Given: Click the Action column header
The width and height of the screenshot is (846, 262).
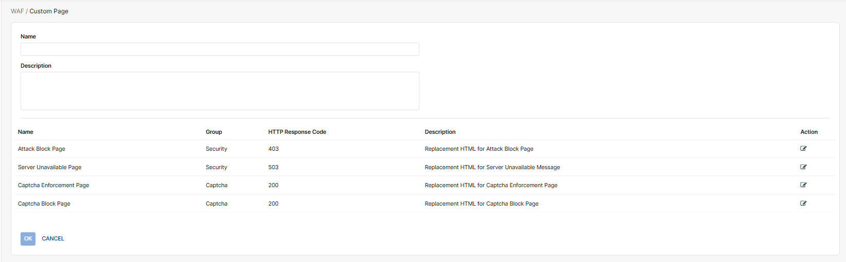Looking at the screenshot, I should (x=808, y=132).
